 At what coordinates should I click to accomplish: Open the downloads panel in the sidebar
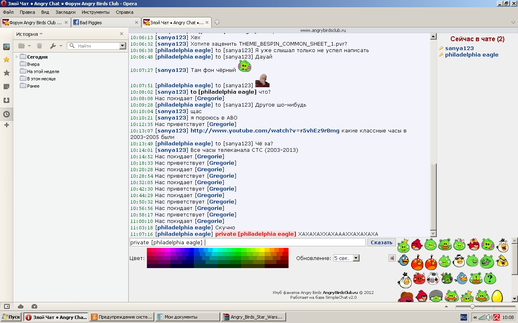[6, 100]
